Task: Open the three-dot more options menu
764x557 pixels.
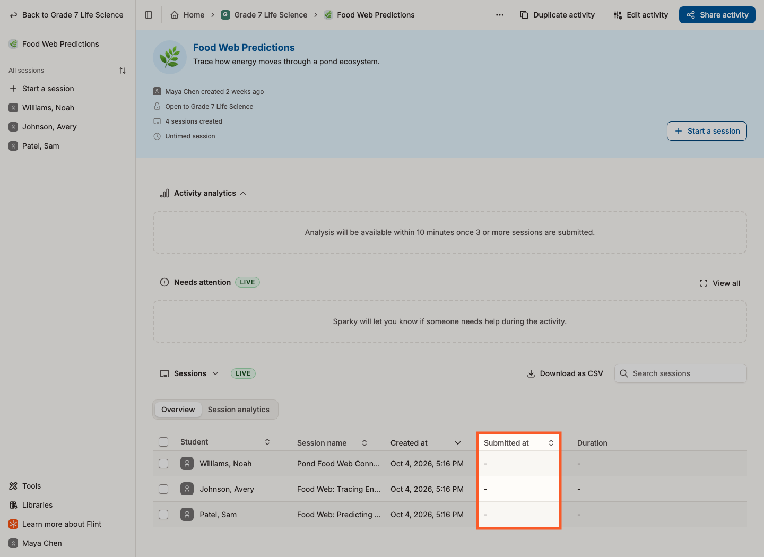Action: point(500,15)
